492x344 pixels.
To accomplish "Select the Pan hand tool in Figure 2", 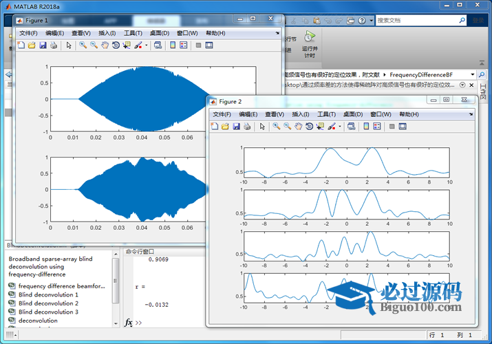I will click(x=298, y=127).
